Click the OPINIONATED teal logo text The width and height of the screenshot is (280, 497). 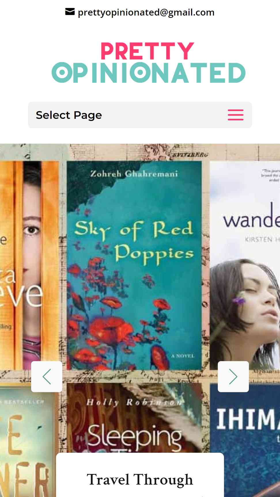pyautogui.click(x=148, y=73)
